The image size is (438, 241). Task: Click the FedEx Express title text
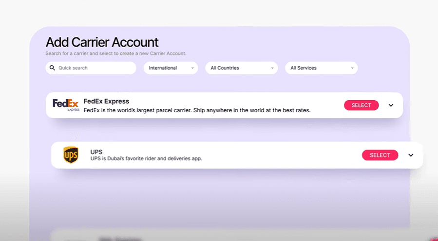[x=106, y=101]
